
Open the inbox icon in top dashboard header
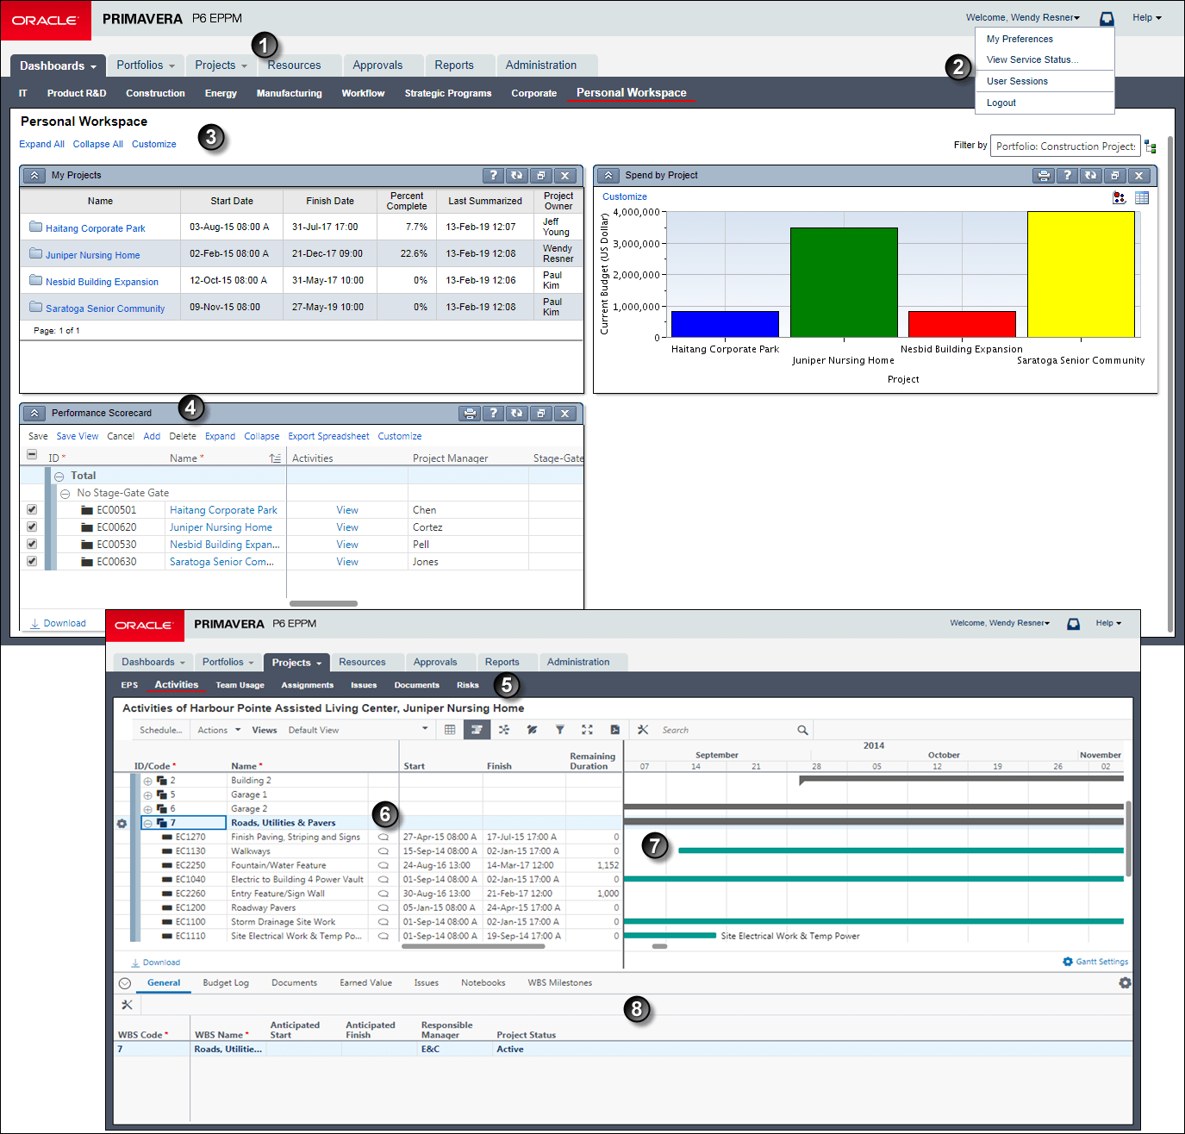point(1107,18)
